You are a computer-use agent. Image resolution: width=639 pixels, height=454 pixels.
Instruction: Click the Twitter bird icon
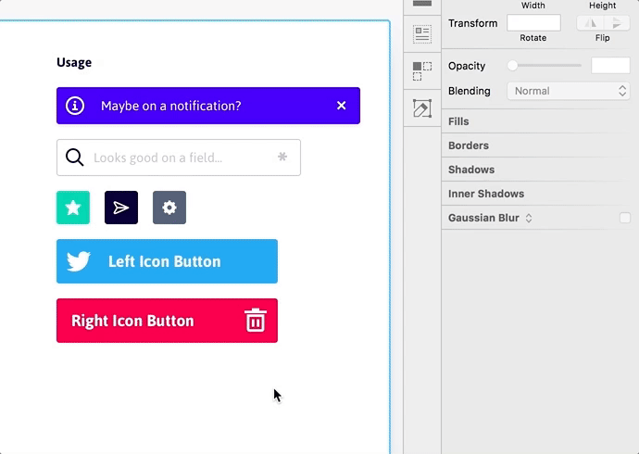[x=78, y=261]
